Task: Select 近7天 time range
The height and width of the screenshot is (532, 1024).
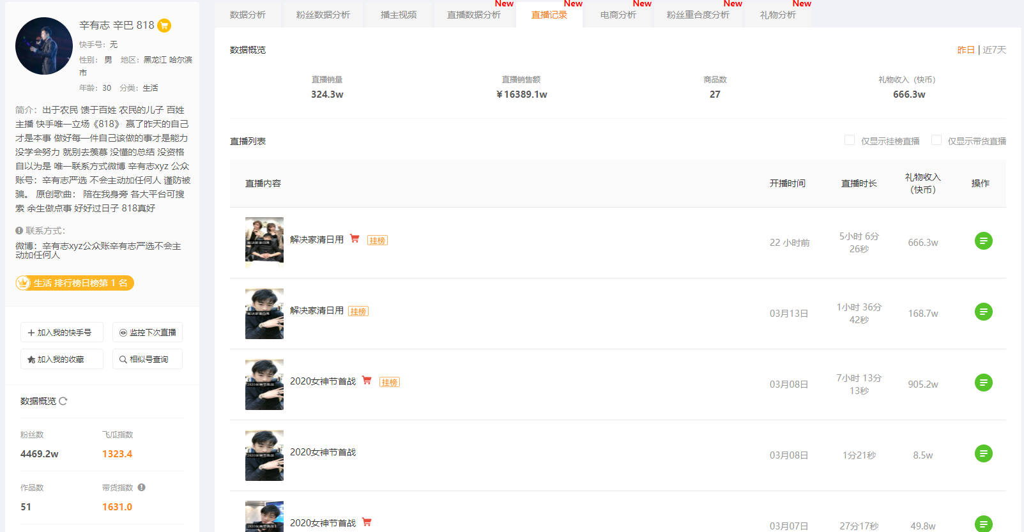Action: (994, 50)
